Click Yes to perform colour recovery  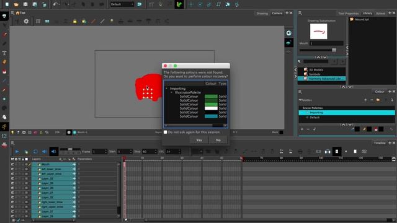[199, 140]
